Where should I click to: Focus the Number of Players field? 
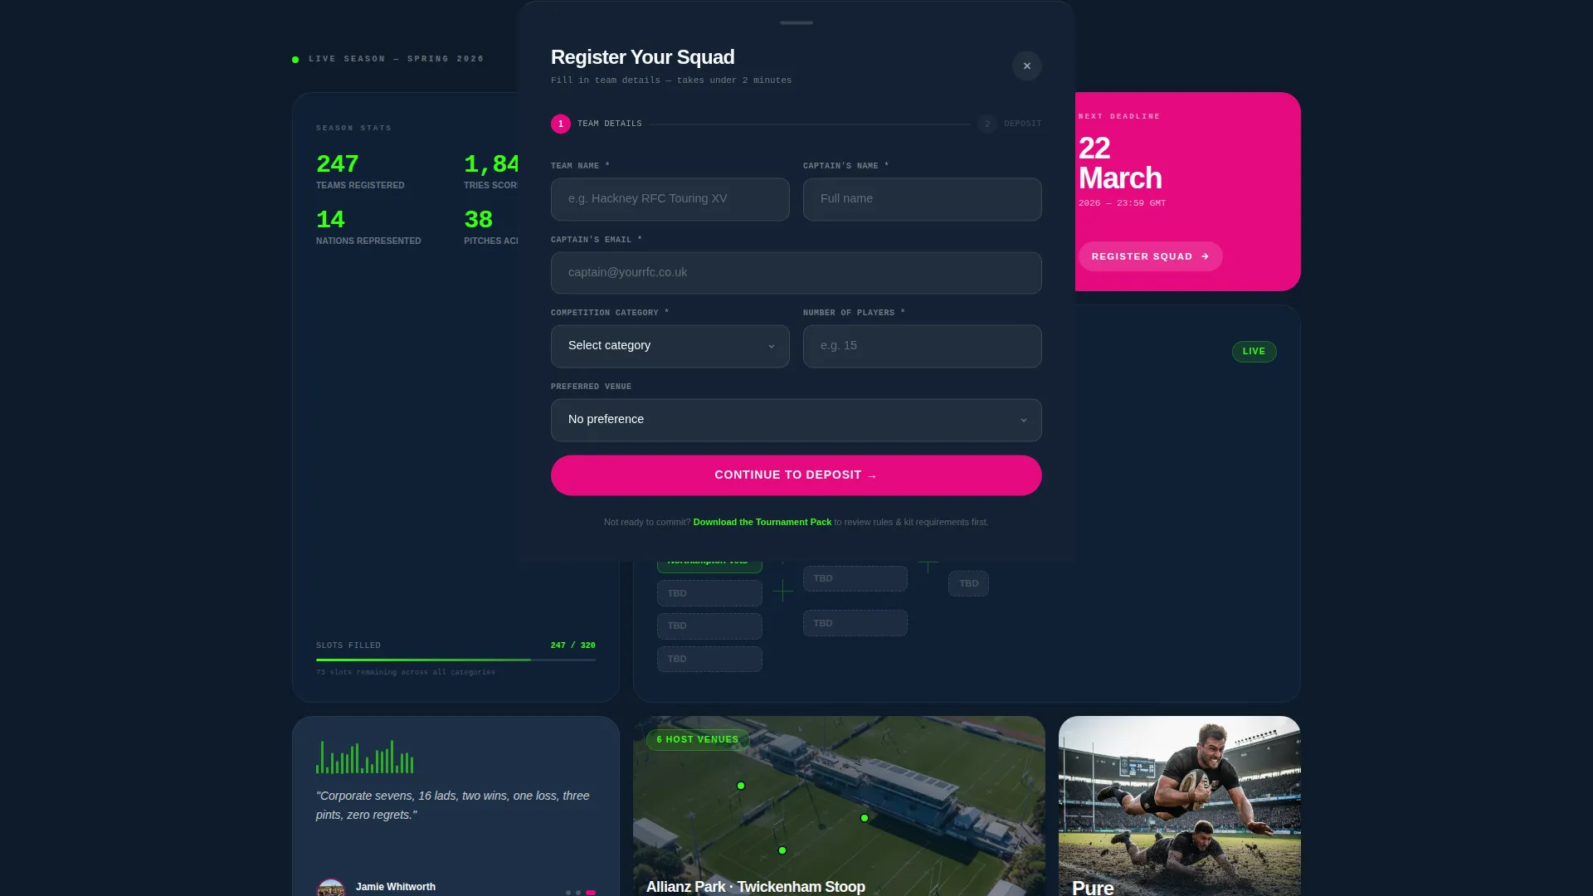922,346
